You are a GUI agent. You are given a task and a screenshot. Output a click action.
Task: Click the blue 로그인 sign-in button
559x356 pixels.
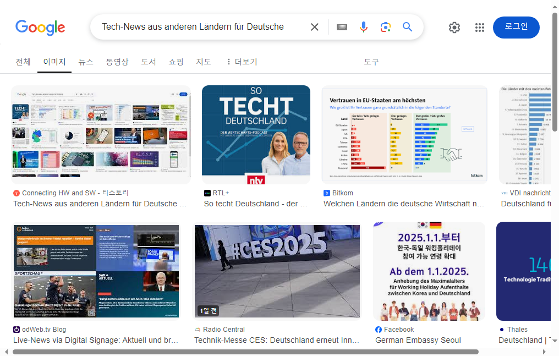pyautogui.click(x=516, y=28)
